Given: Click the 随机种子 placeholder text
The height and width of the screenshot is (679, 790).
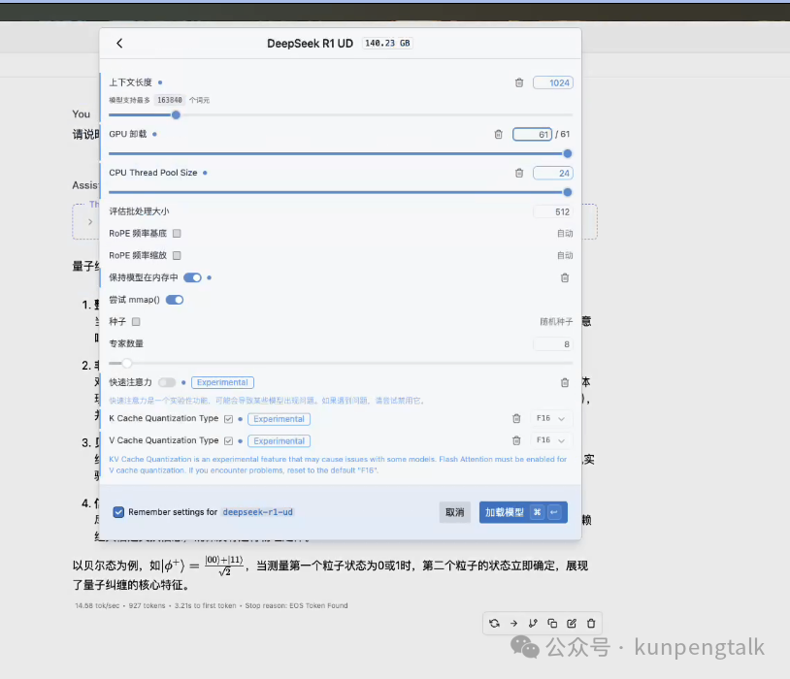Looking at the screenshot, I should 556,321.
